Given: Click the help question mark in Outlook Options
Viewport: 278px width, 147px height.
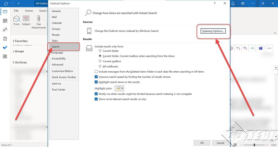Looking at the screenshot, I should point(215,3).
